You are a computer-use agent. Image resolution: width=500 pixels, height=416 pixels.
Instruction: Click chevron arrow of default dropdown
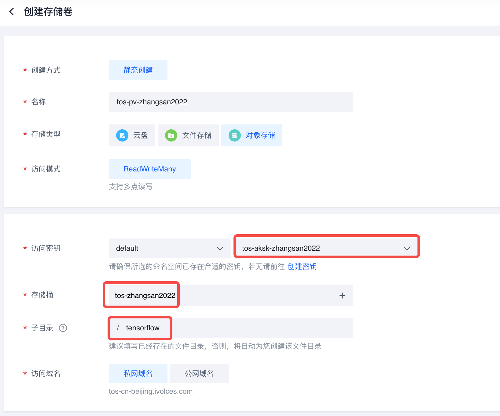220,248
